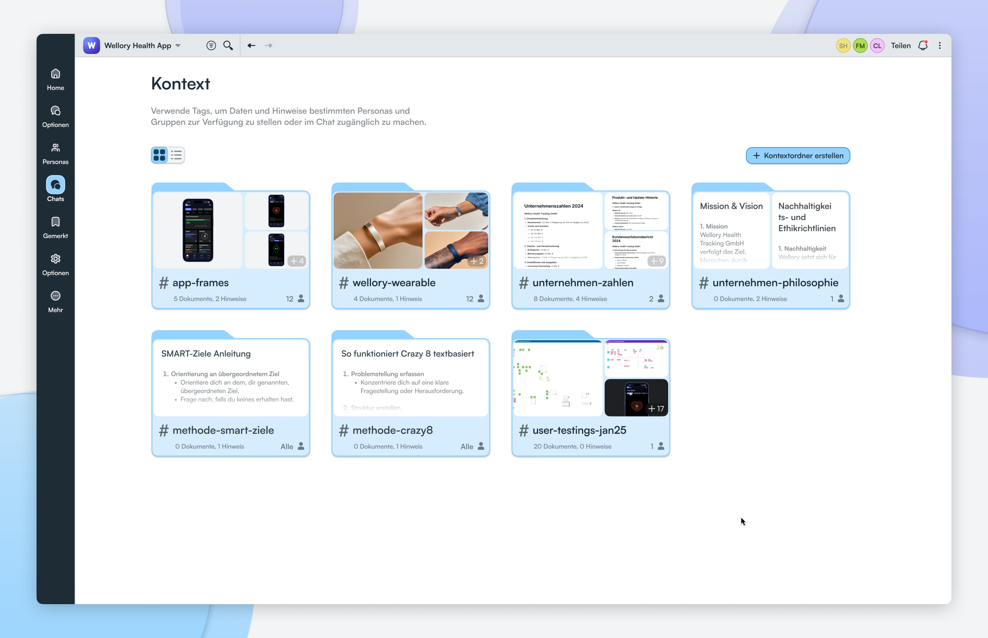This screenshot has width=988, height=638.
Task: Open the notifications bell
Action: [922, 45]
